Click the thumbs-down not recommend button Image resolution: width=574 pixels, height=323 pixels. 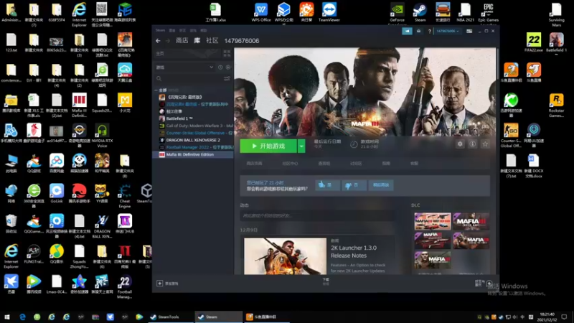[354, 185]
